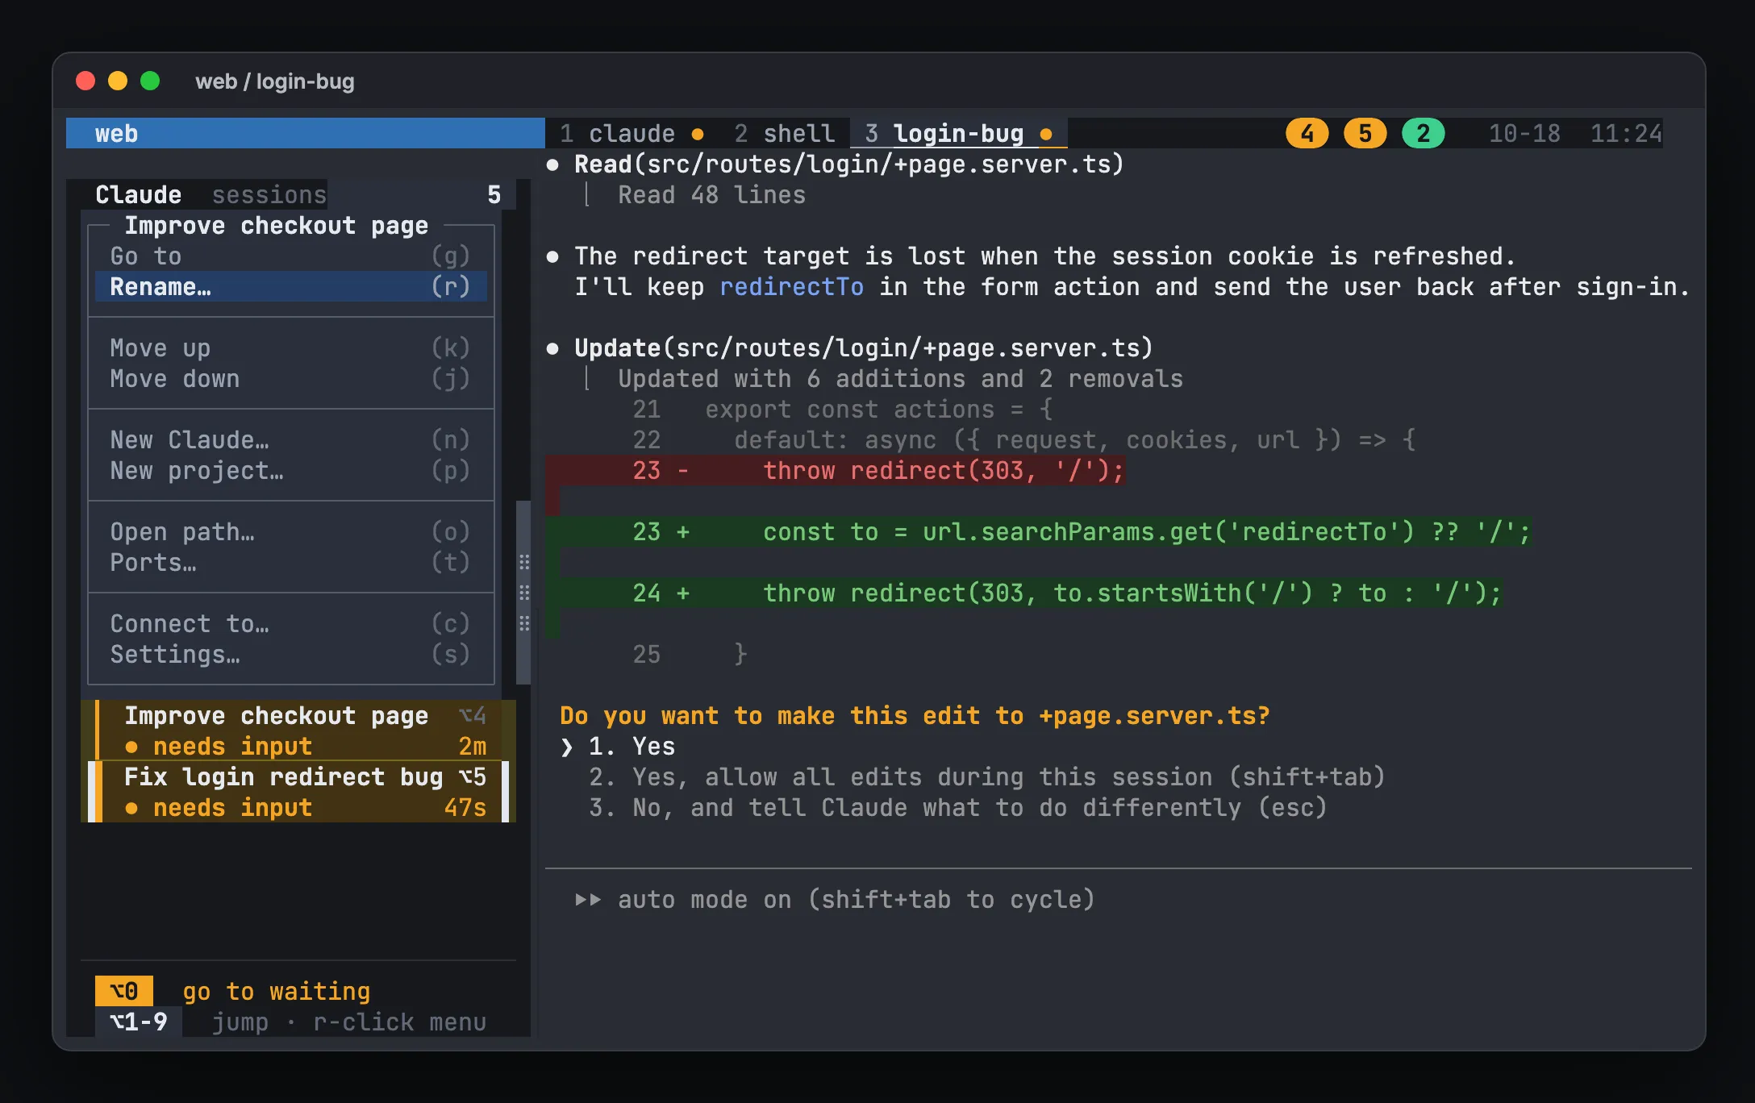This screenshot has height=1103, width=1755.
Task: Click the orange badge showing 5
Action: [x=1365, y=133]
